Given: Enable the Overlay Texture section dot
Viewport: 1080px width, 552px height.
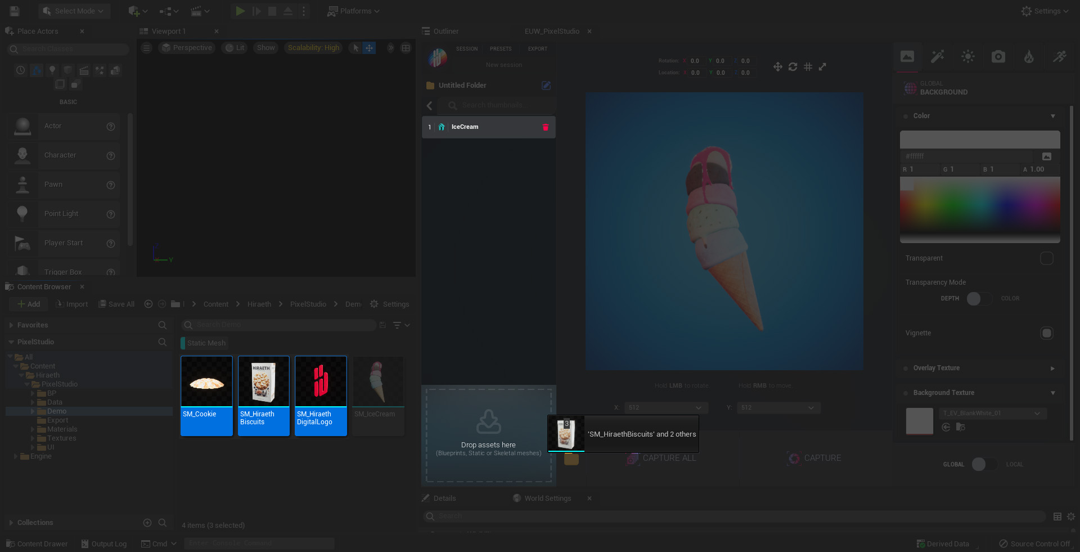Looking at the screenshot, I should [x=906, y=369].
